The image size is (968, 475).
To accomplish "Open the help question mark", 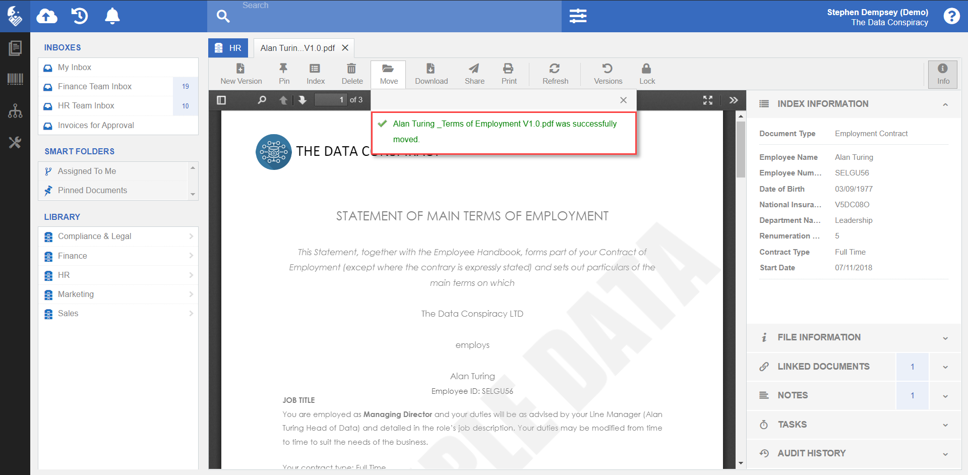I will point(951,16).
